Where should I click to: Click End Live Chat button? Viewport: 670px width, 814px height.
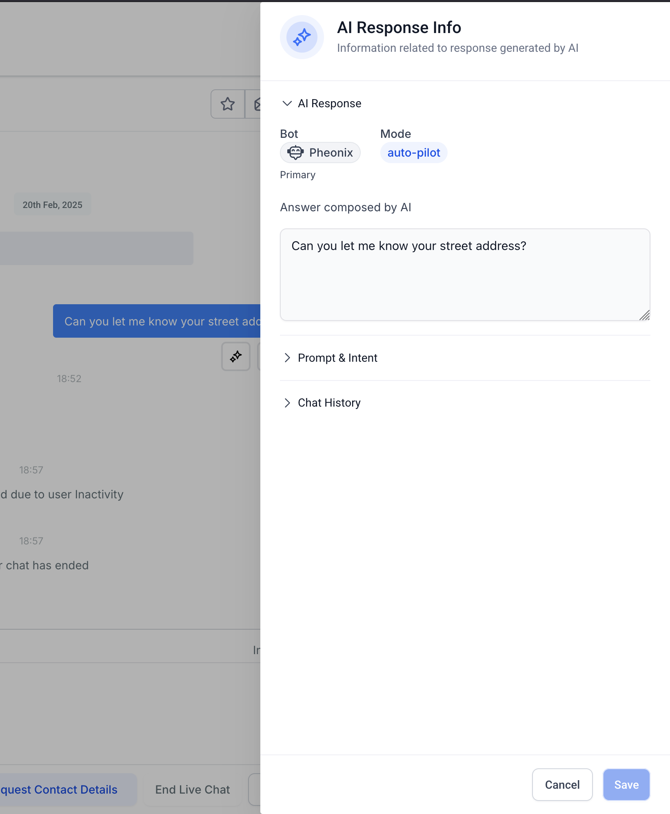pos(193,790)
